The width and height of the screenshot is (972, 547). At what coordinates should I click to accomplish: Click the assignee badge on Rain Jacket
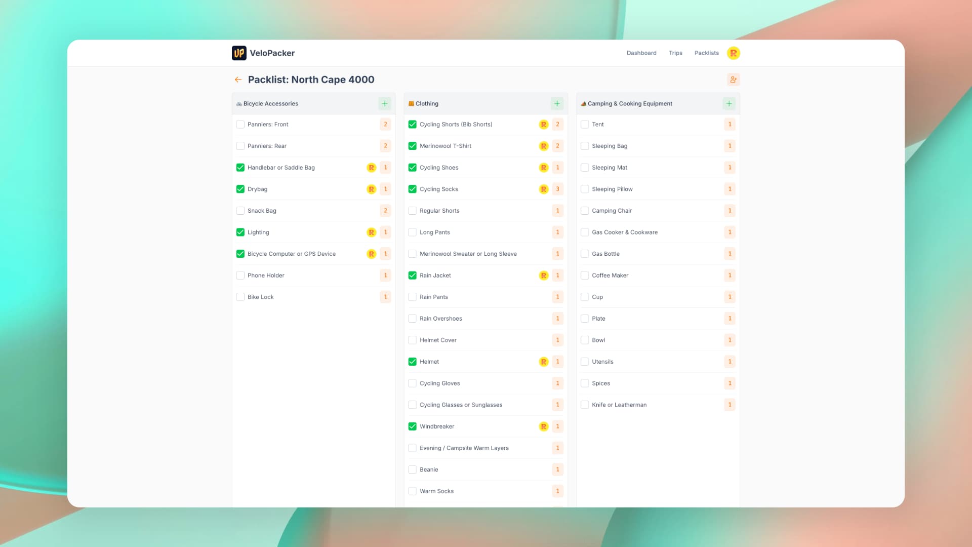[x=543, y=275]
